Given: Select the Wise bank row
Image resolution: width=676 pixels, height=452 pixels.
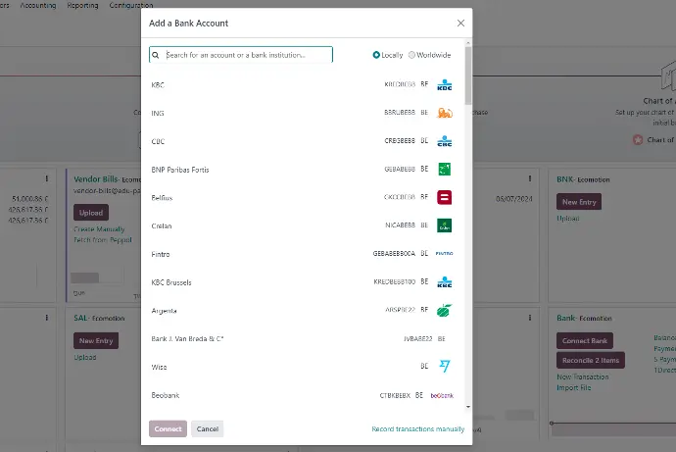Looking at the screenshot, I should click(x=302, y=367).
